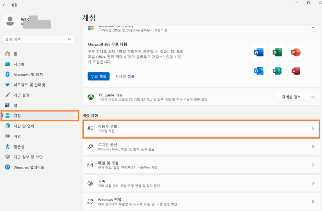The image size is (322, 211).
Task: Click the Microsoft logo icon
Action: coord(91,28)
